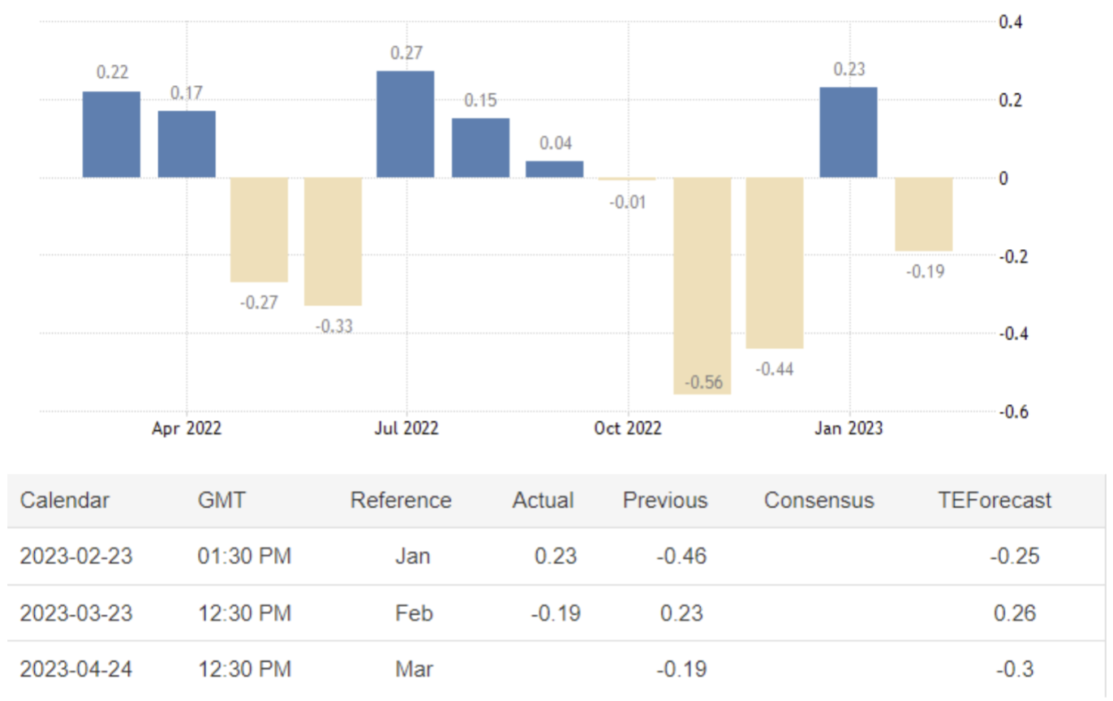Select the Jan 2023 blue bar in chart

click(x=849, y=132)
